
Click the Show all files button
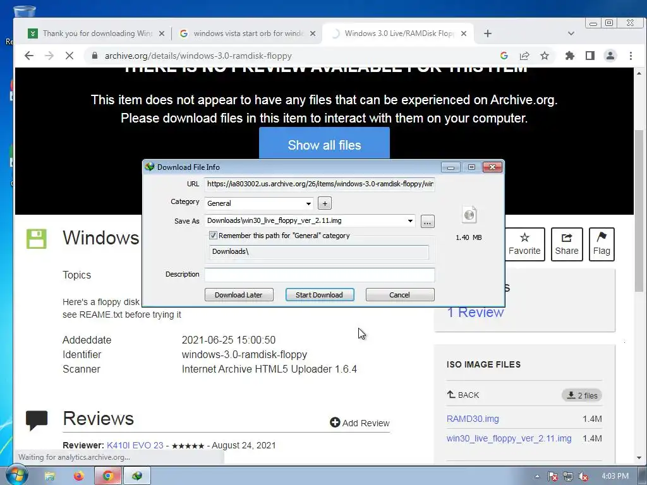click(x=324, y=145)
